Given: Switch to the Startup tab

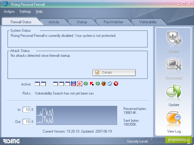Looking at the screenshot, I should [x=82, y=22].
